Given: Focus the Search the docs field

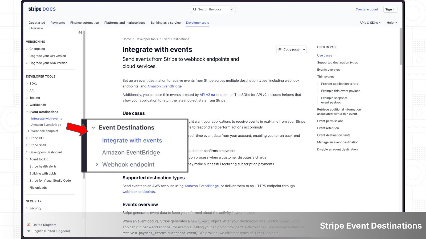Looking at the screenshot, I should pos(212,9).
